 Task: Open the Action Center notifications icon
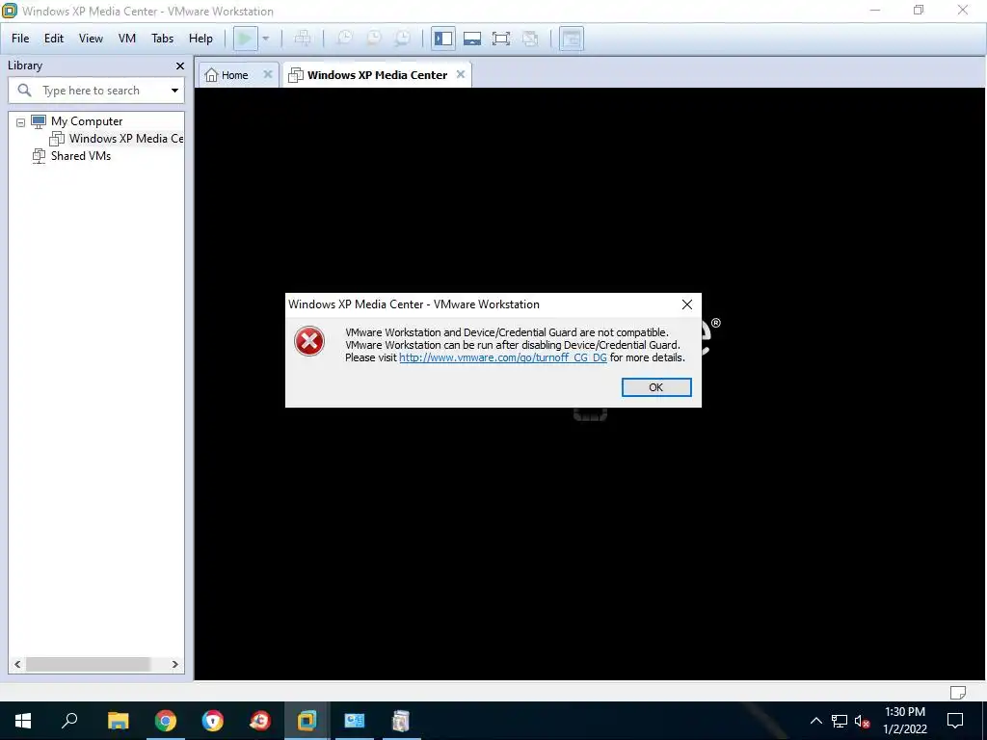click(x=955, y=721)
